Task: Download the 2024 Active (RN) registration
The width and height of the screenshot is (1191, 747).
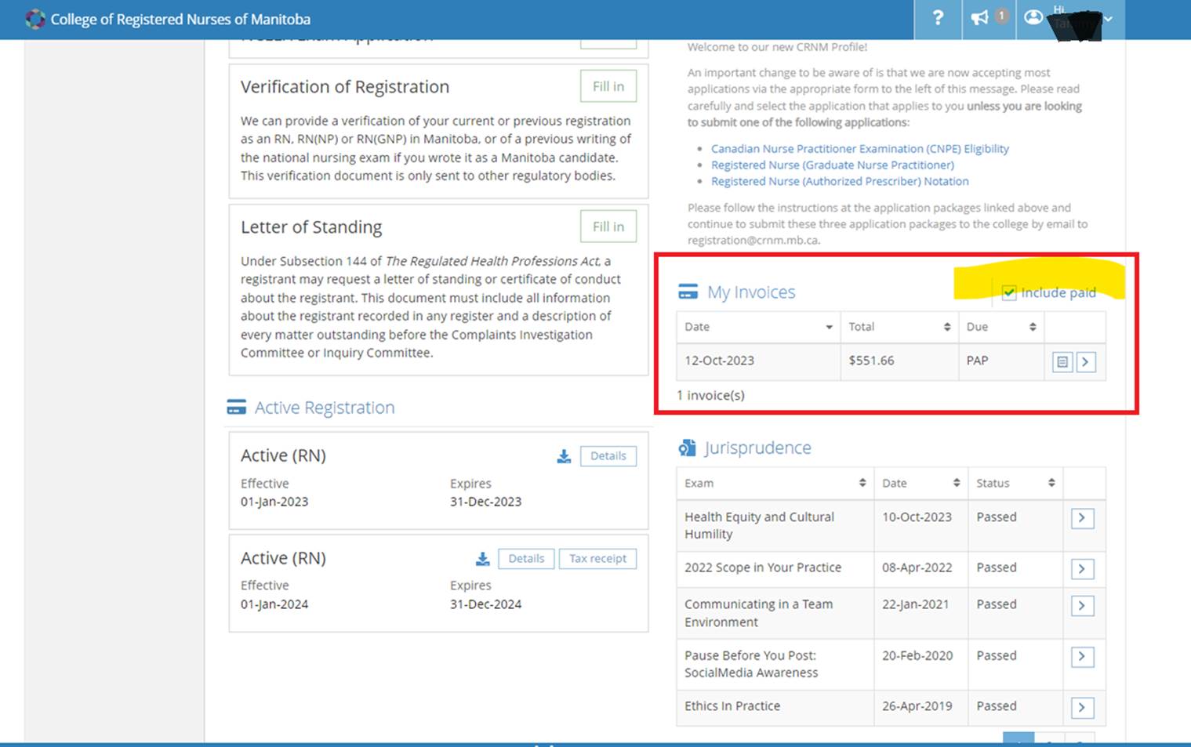Action: 482,559
